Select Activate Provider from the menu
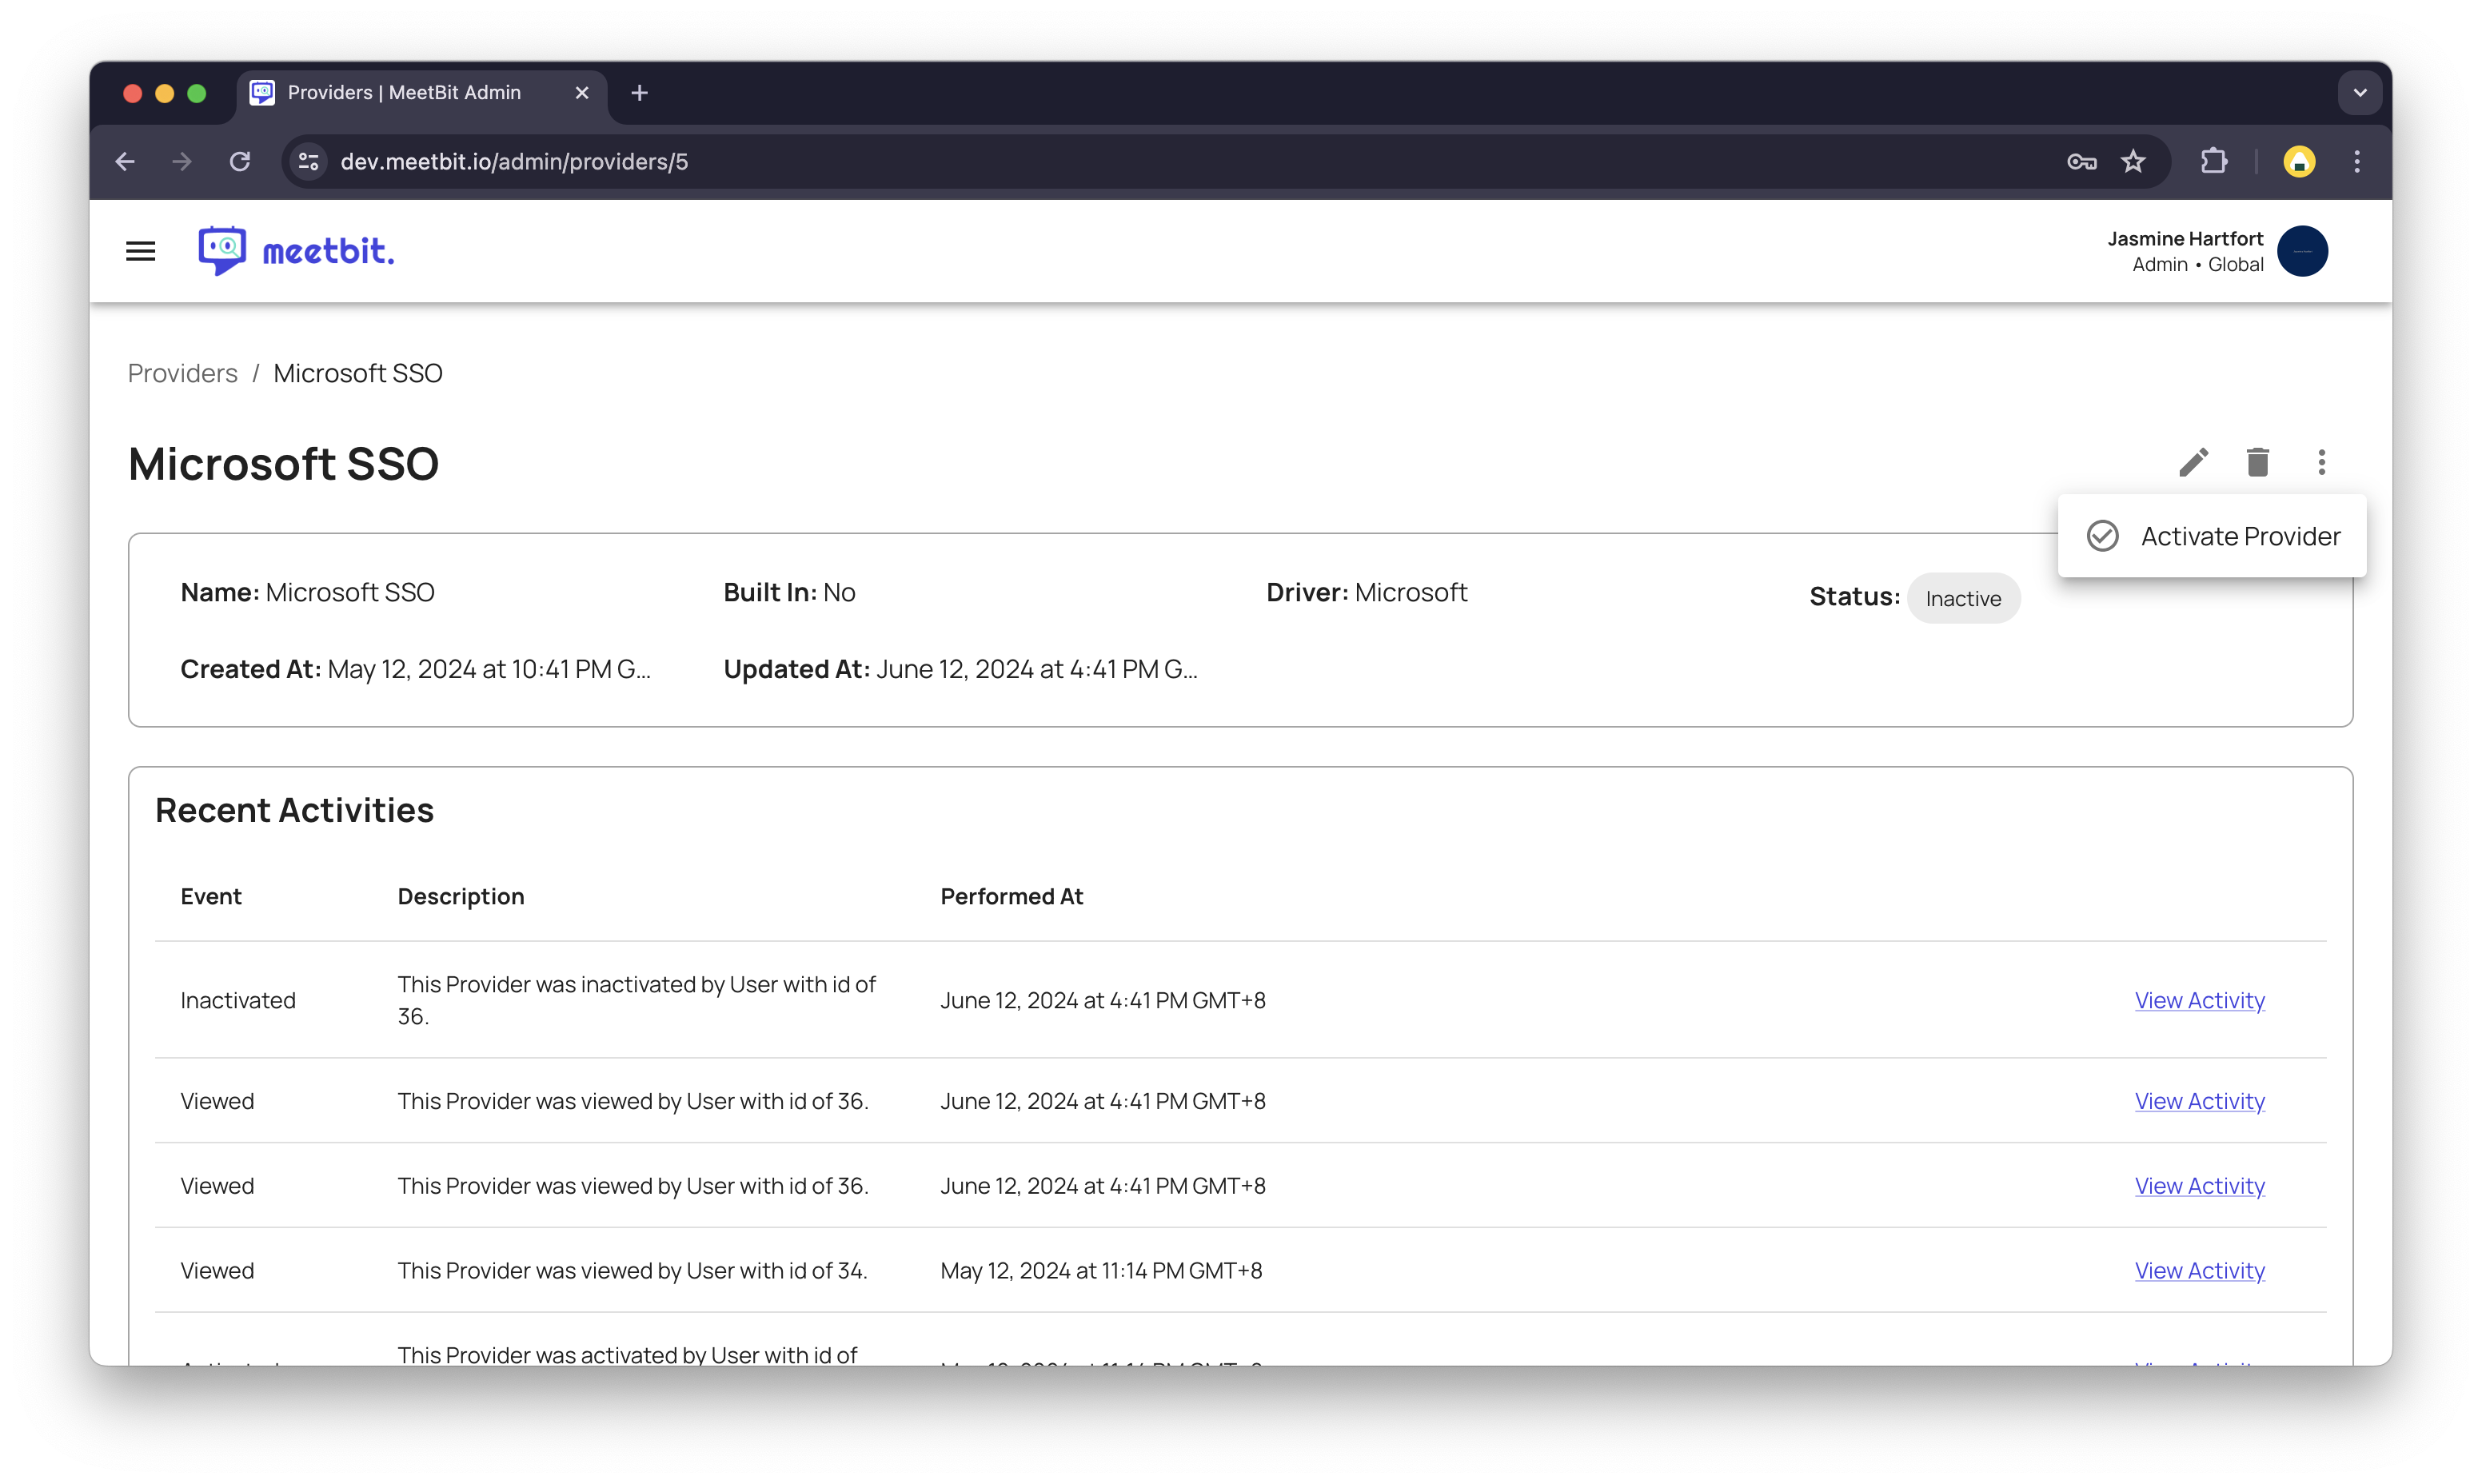This screenshot has height=1484, width=2482. [x=2212, y=536]
